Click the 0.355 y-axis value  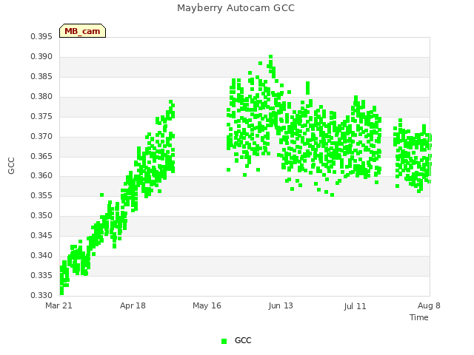click(41, 195)
